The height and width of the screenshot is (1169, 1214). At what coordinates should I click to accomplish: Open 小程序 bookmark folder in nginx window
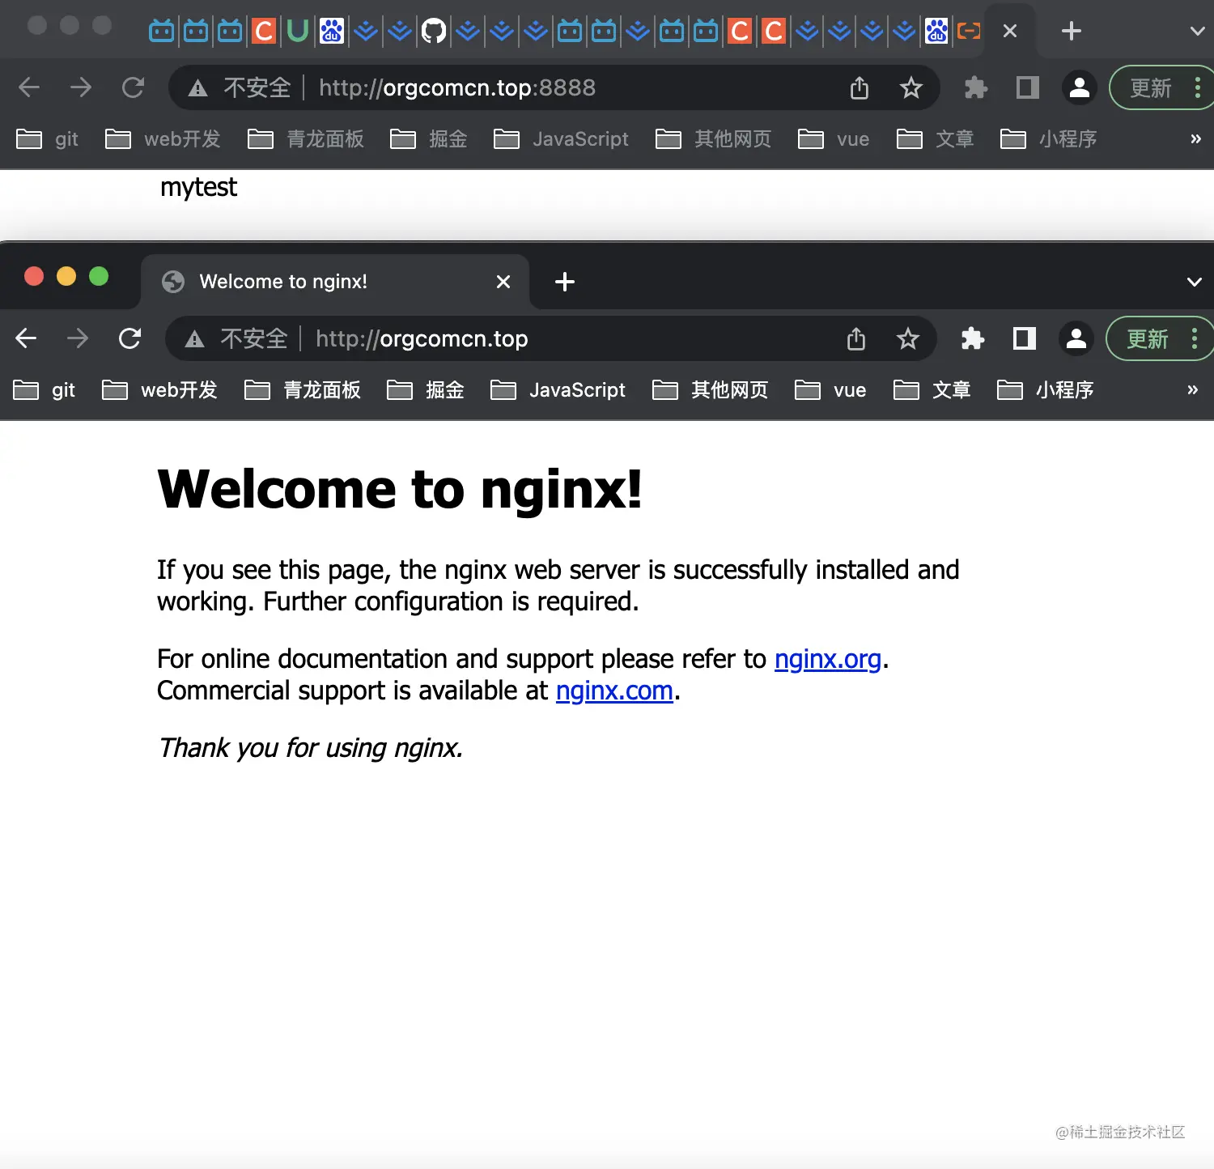(1045, 390)
